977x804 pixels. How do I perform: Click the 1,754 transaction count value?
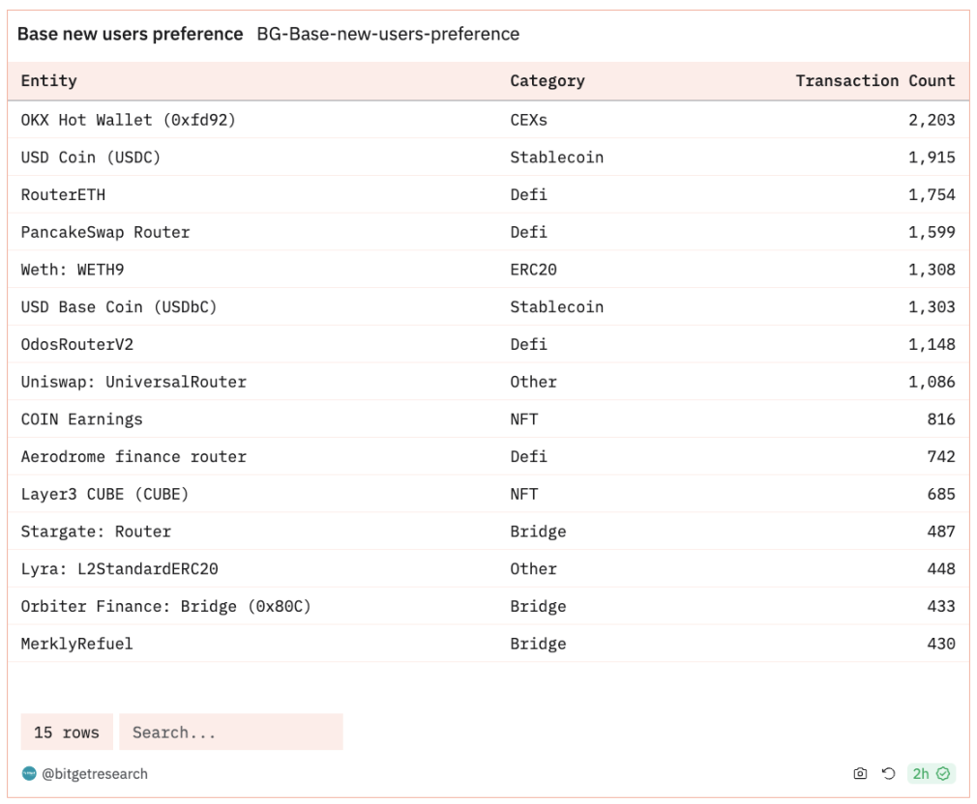point(932,195)
